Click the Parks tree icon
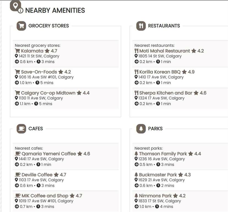 coord(141,129)
